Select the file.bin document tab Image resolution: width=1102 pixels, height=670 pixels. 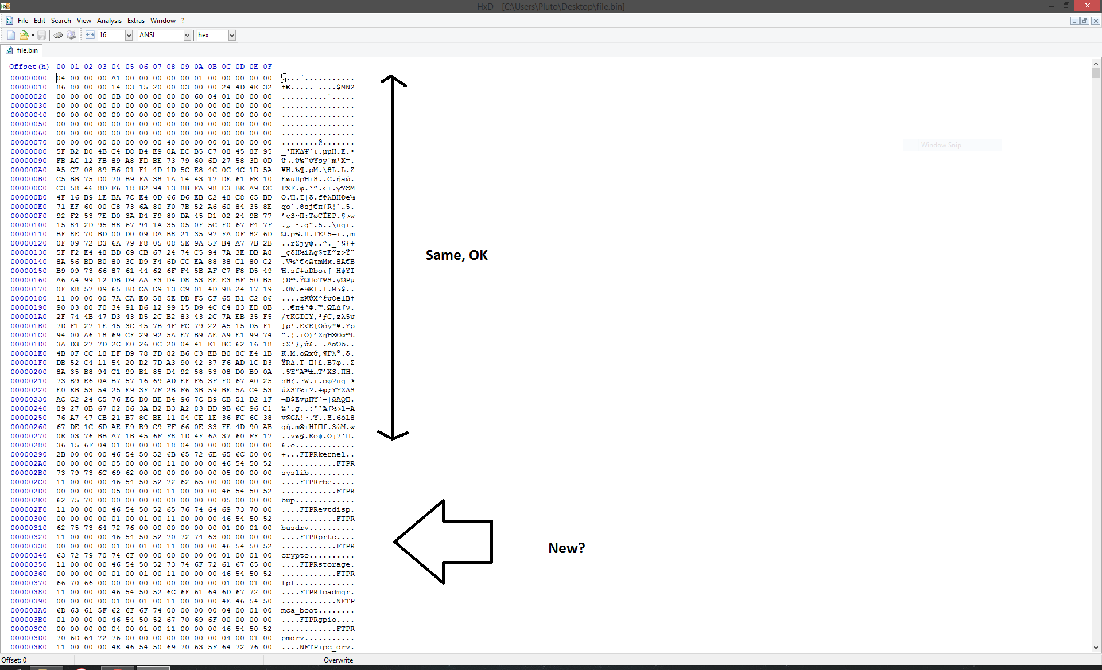click(x=22, y=50)
